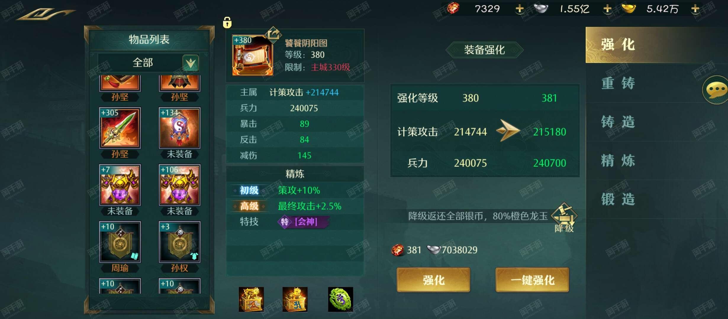Screen dimensions: 728x319
Task: Select the green jade pendant icon at bottom
Action: coord(340,300)
